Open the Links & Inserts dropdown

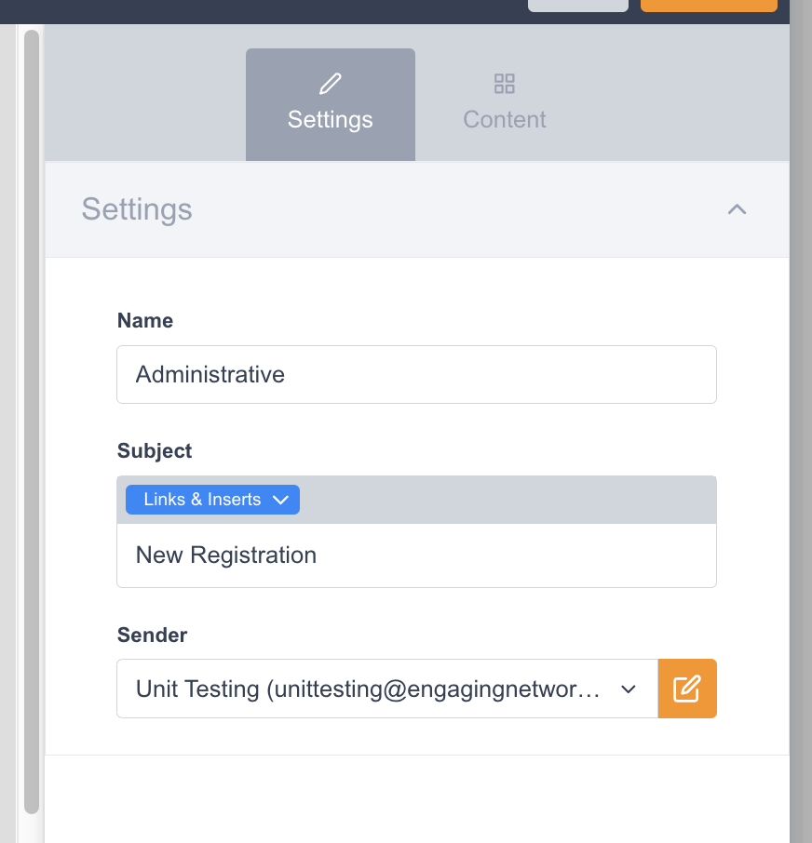point(212,500)
